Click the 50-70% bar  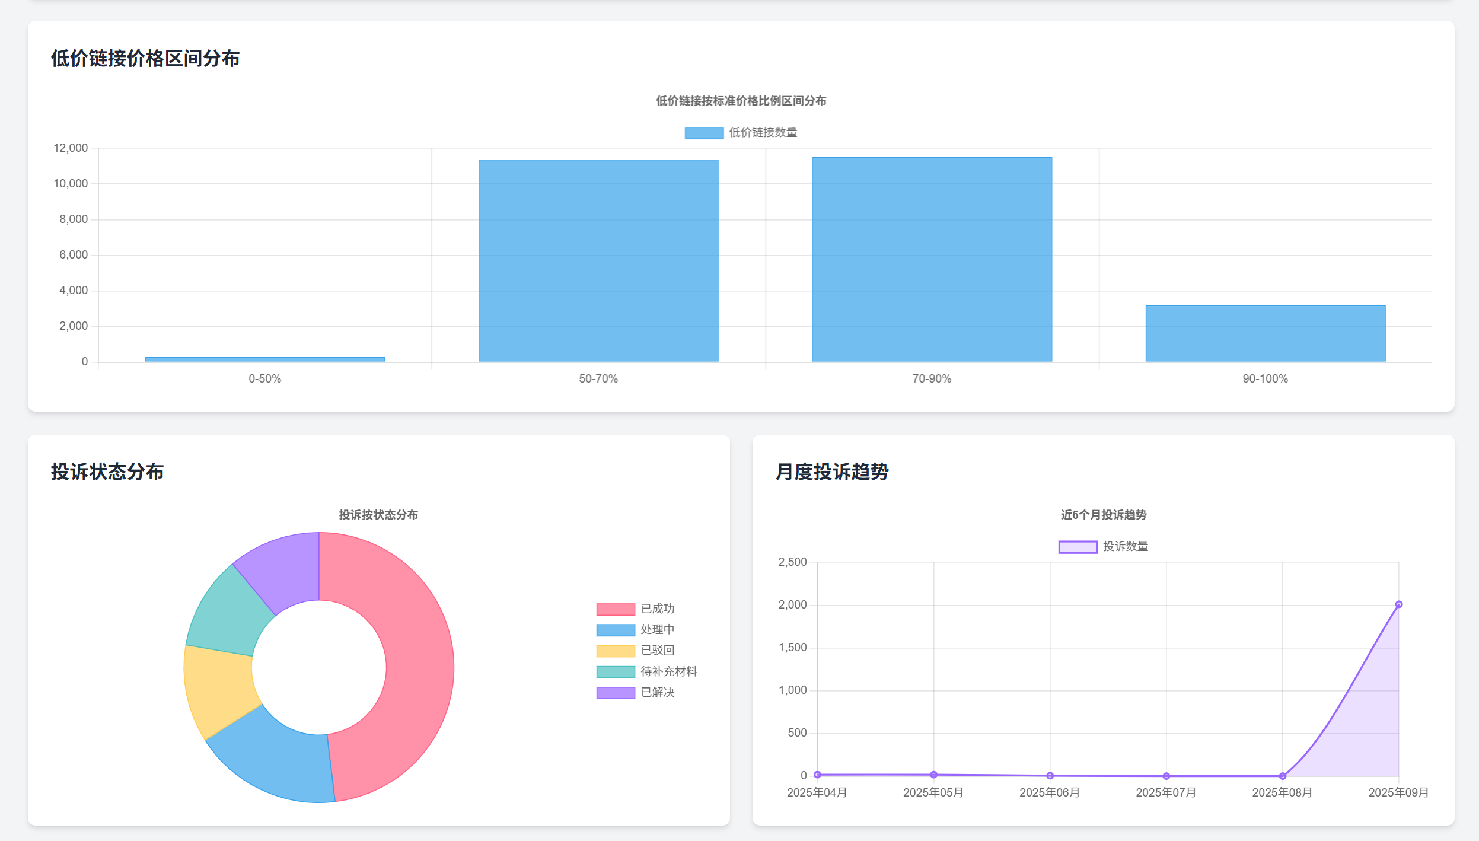point(598,261)
